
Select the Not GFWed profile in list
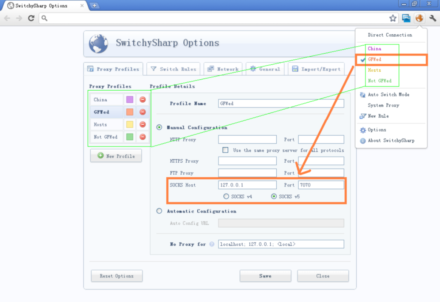point(106,137)
